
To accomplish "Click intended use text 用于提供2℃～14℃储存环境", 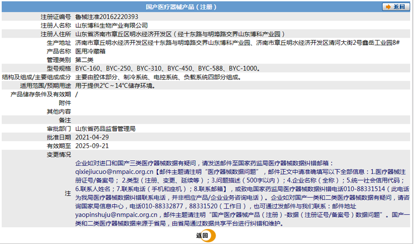I will 115,86.
